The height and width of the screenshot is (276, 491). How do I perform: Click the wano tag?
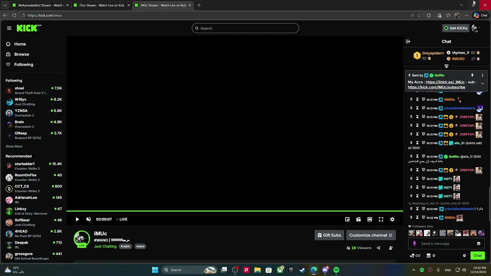[140, 246]
